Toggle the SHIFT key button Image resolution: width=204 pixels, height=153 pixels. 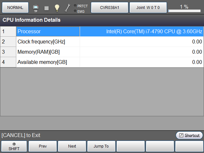point(14,146)
